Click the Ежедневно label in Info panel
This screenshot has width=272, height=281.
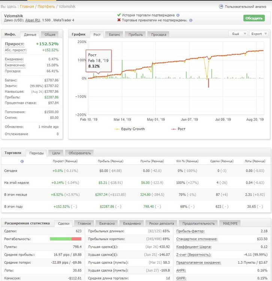[14, 59]
